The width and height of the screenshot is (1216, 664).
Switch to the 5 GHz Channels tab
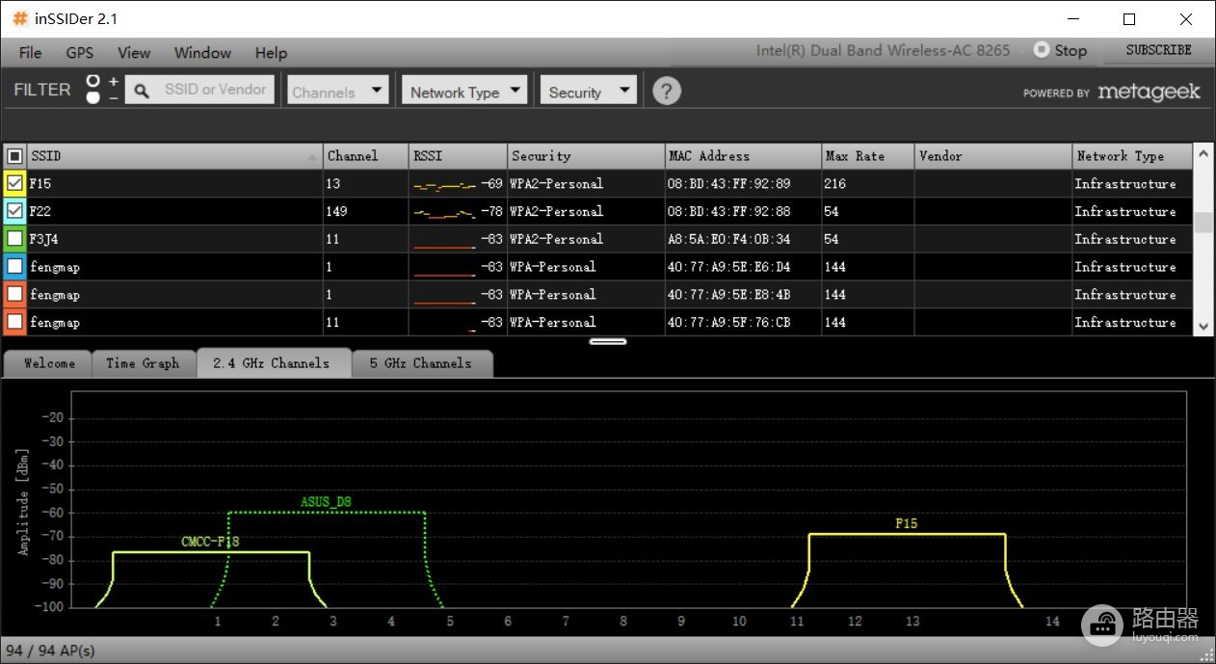[x=421, y=363]
